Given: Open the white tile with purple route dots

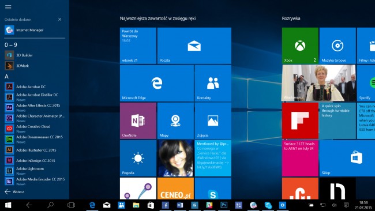Looking at the screenshot, I should tap(138, 189).
